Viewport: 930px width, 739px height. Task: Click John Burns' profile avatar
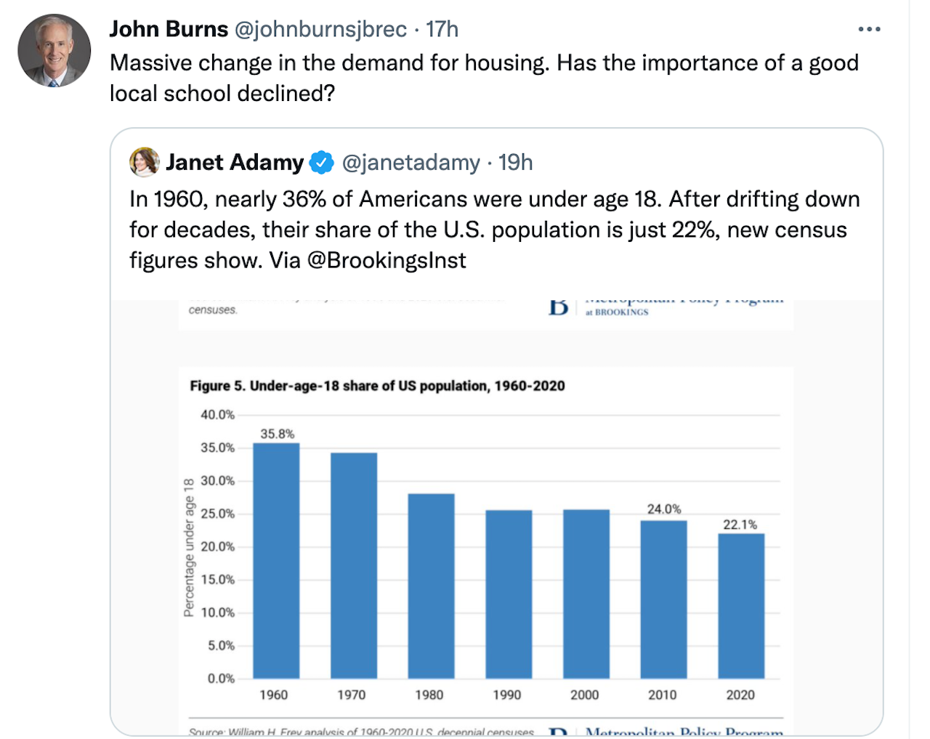click(54, 51)
